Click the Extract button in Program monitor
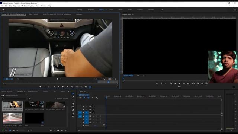 click(198, 83)
